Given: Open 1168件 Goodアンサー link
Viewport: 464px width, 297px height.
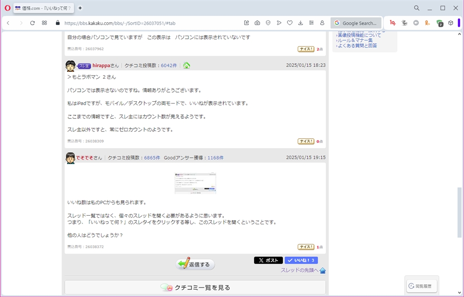Looking at the screenshot, I should pos(215,158).
